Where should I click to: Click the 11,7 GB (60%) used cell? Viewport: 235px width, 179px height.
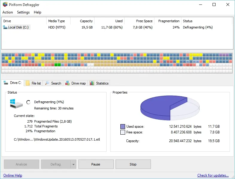112,27
